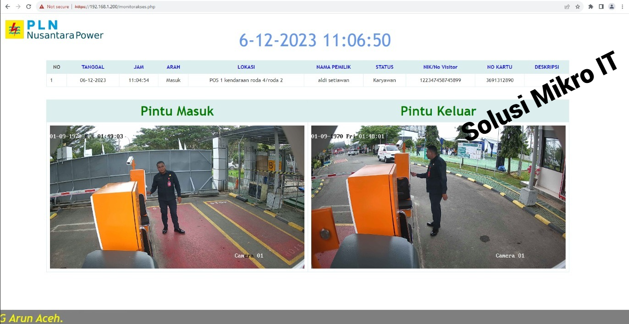Click the NAMA PEMILIK column header
The image size is (629, 324).
point(333,67)
